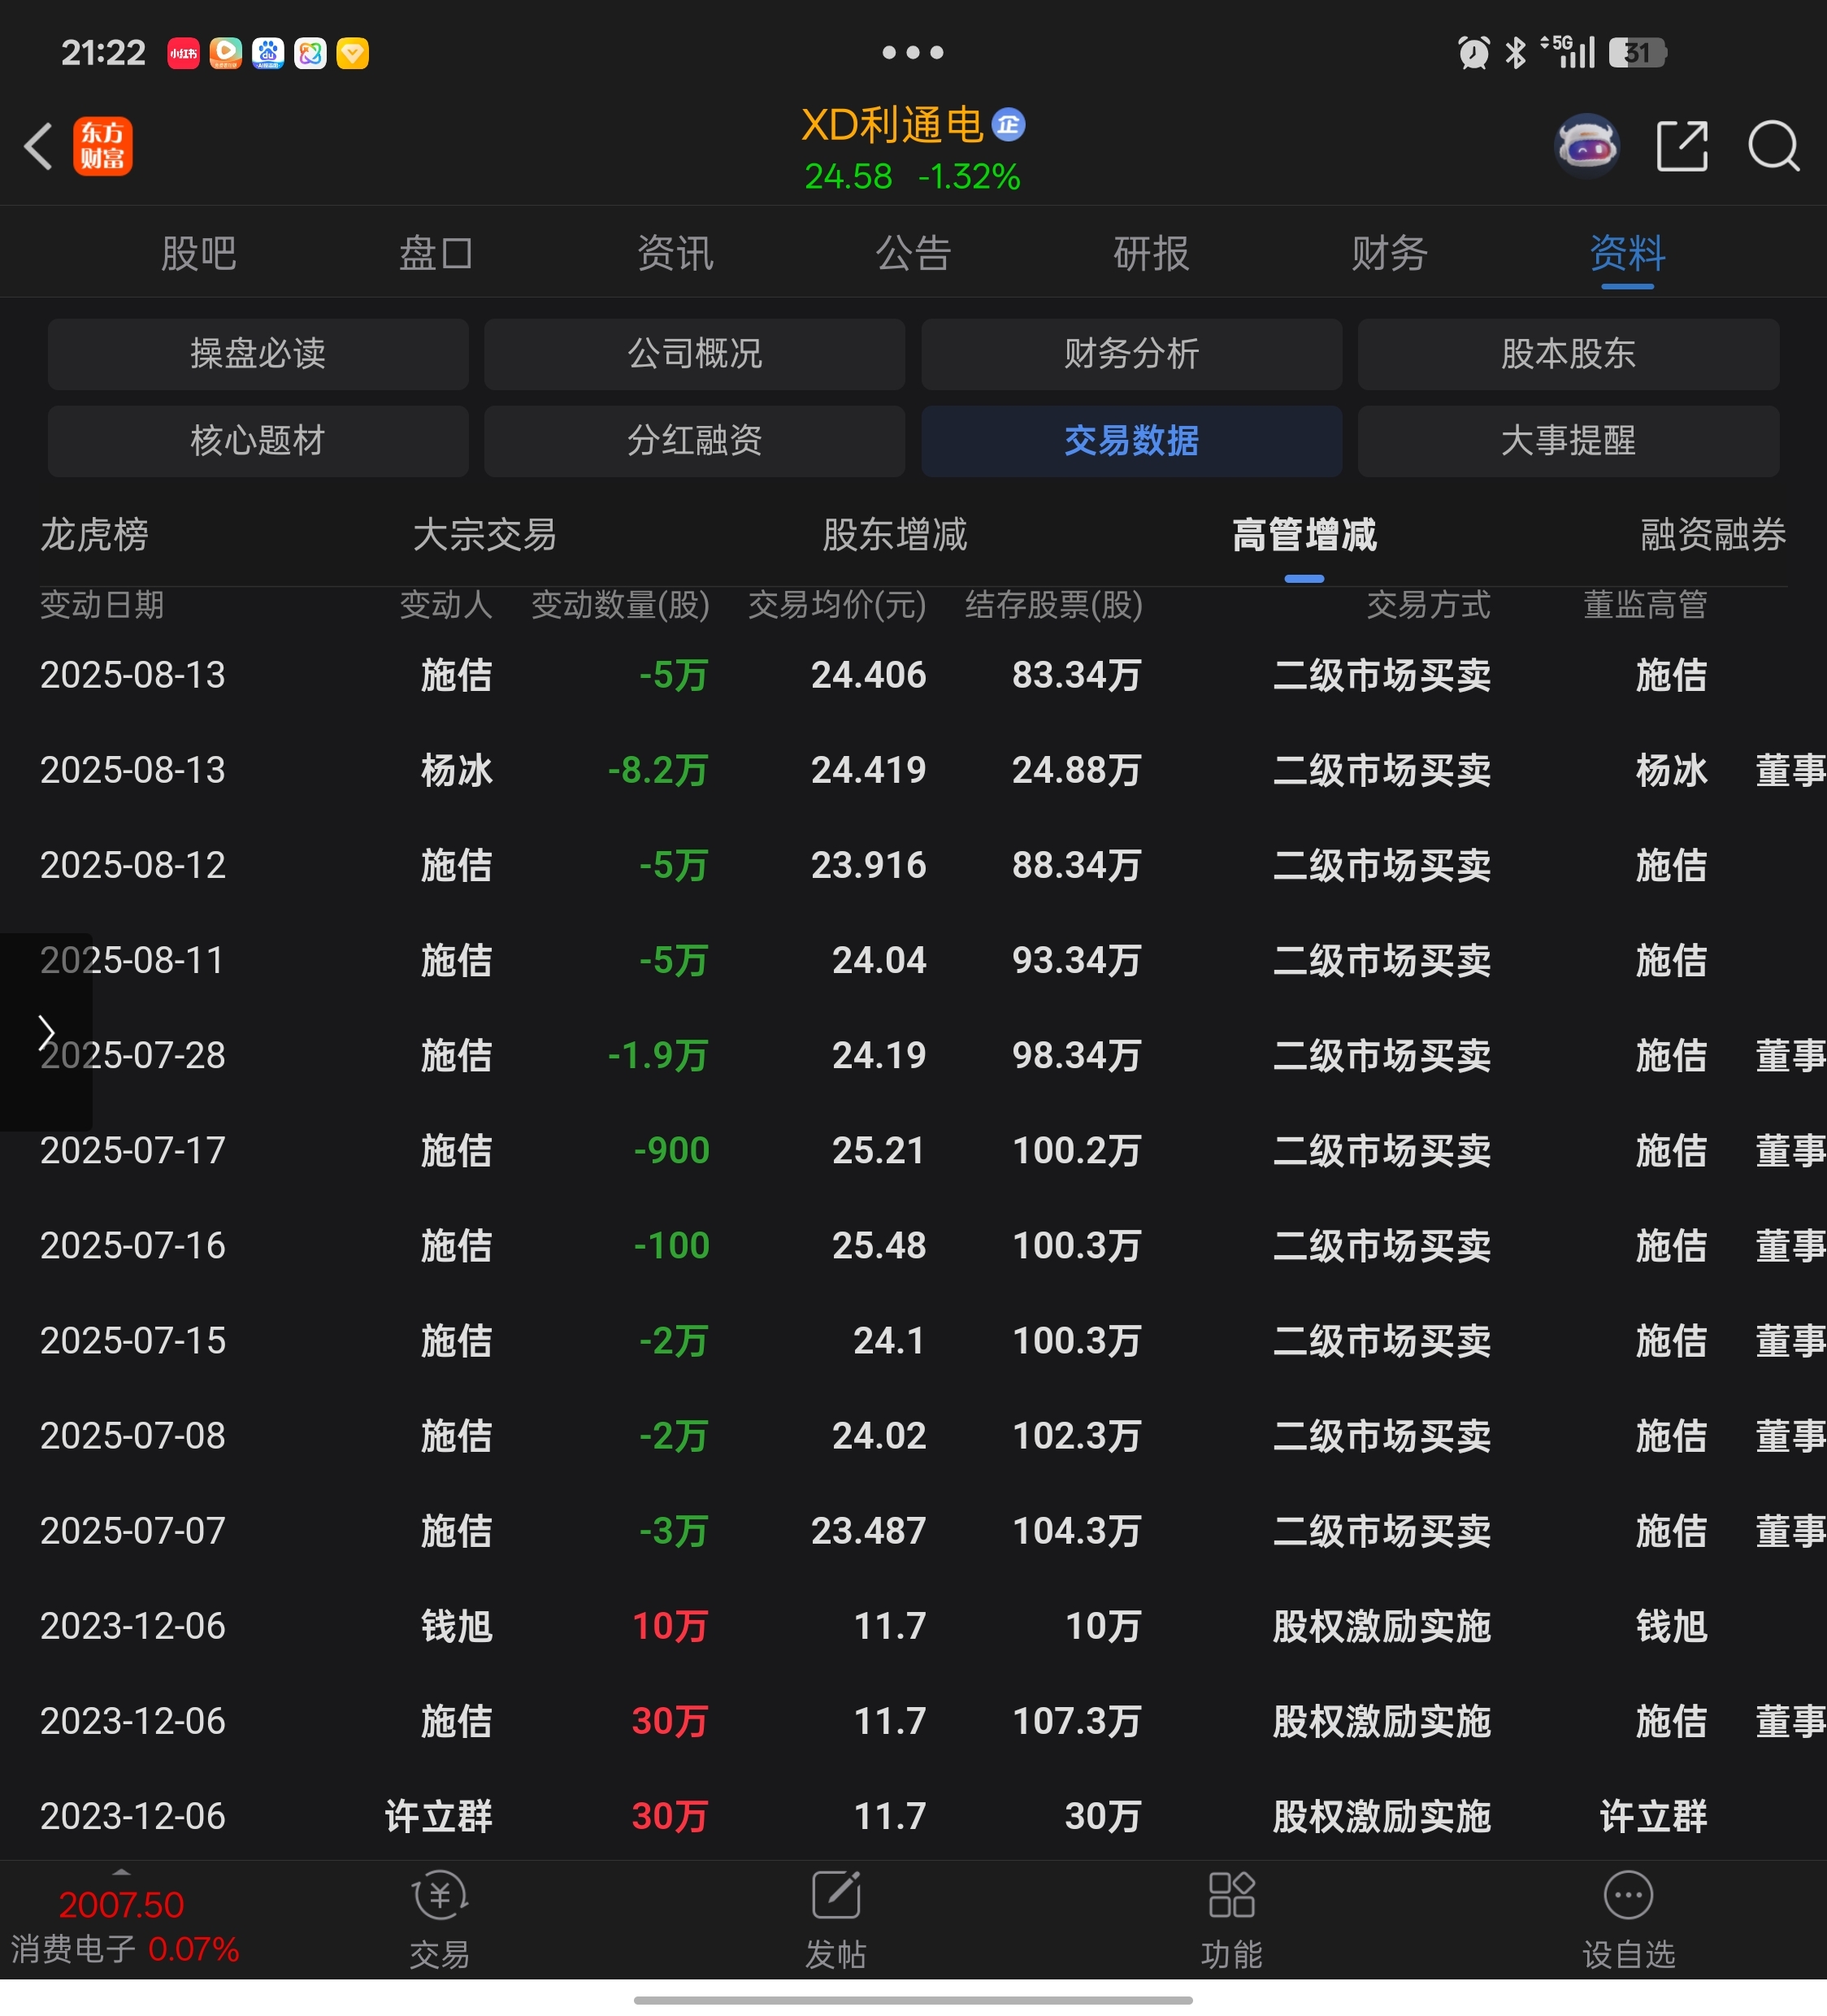Screen dimensions: 1827x2016
Task: Switch to the 股吧 tab
Action: tap(199, 254)
